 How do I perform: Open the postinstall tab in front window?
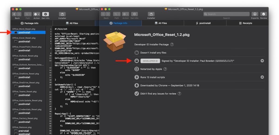point(203,23)
